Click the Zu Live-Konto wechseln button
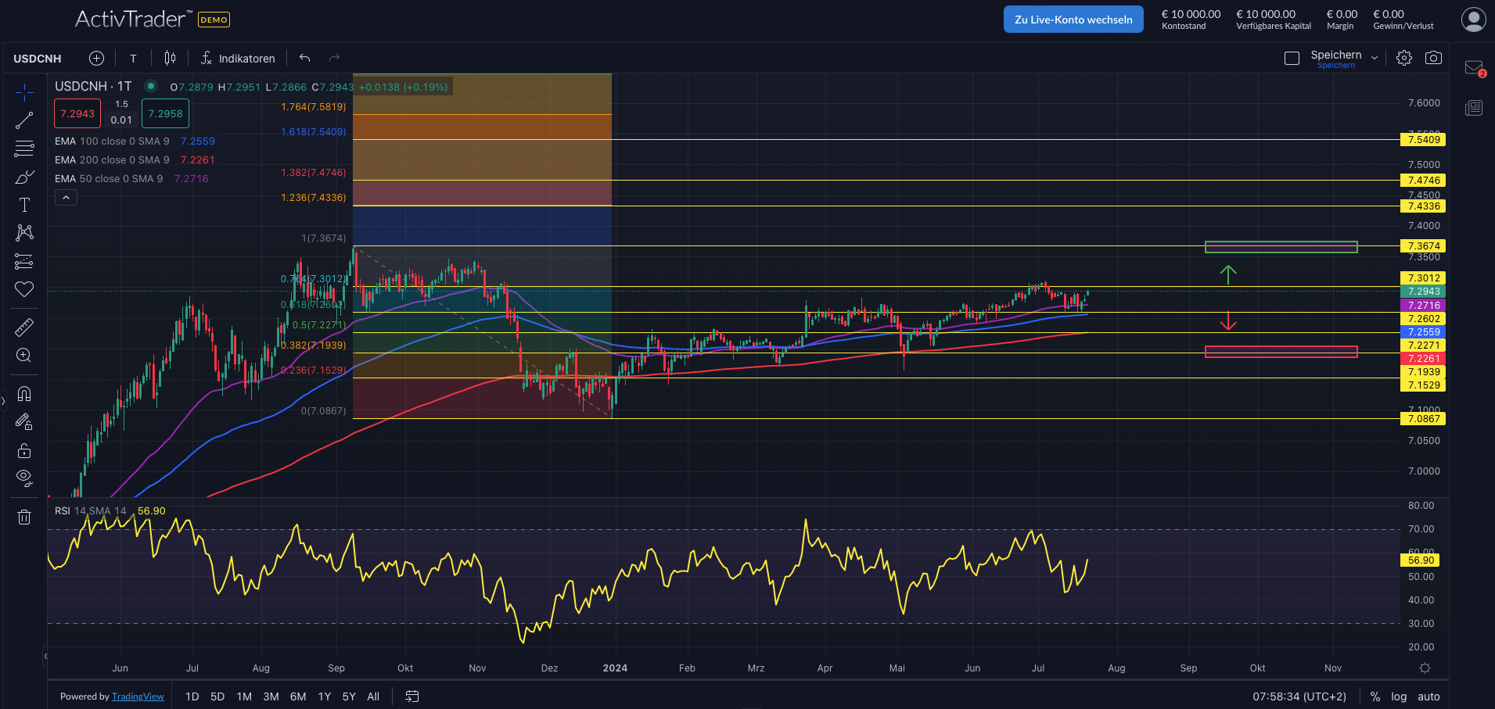This screenshot has height=709, width=1495. click(1073, 19)
